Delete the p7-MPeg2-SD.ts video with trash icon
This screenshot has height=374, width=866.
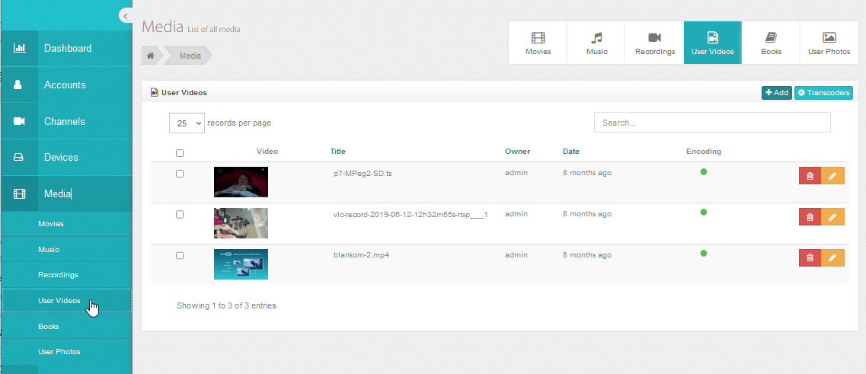810,176
